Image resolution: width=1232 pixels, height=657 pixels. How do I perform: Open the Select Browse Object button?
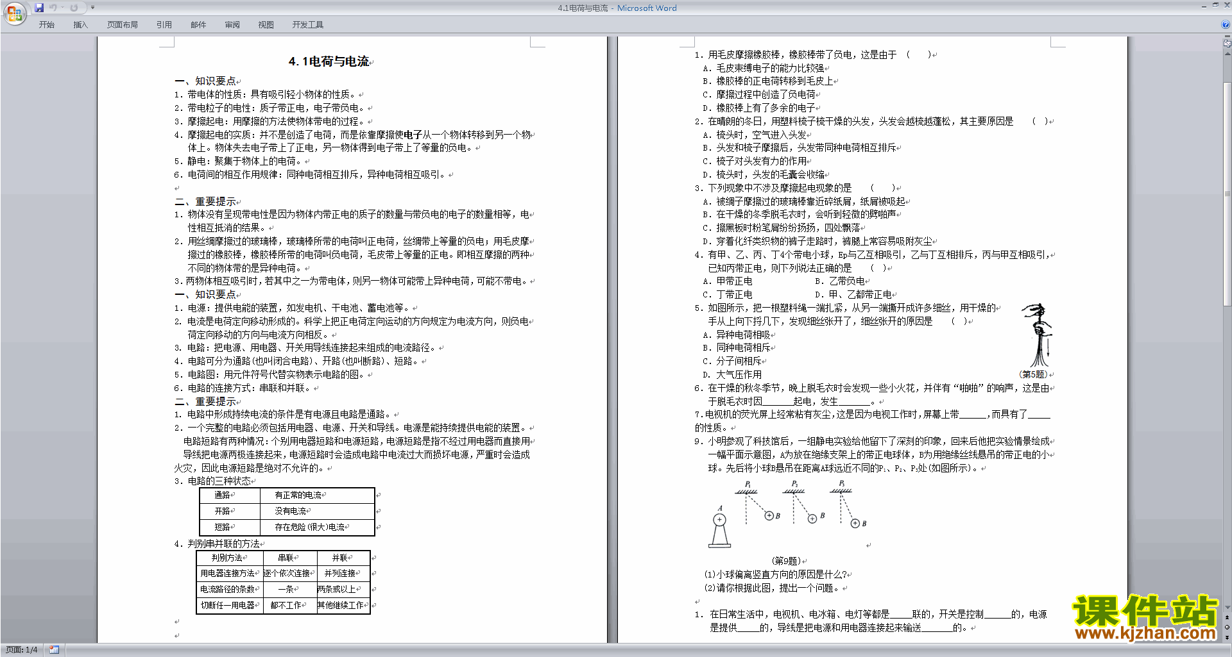pyautogui.click(x=1228, y=627)
